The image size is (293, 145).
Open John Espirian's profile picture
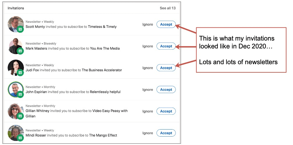point(16,90)
